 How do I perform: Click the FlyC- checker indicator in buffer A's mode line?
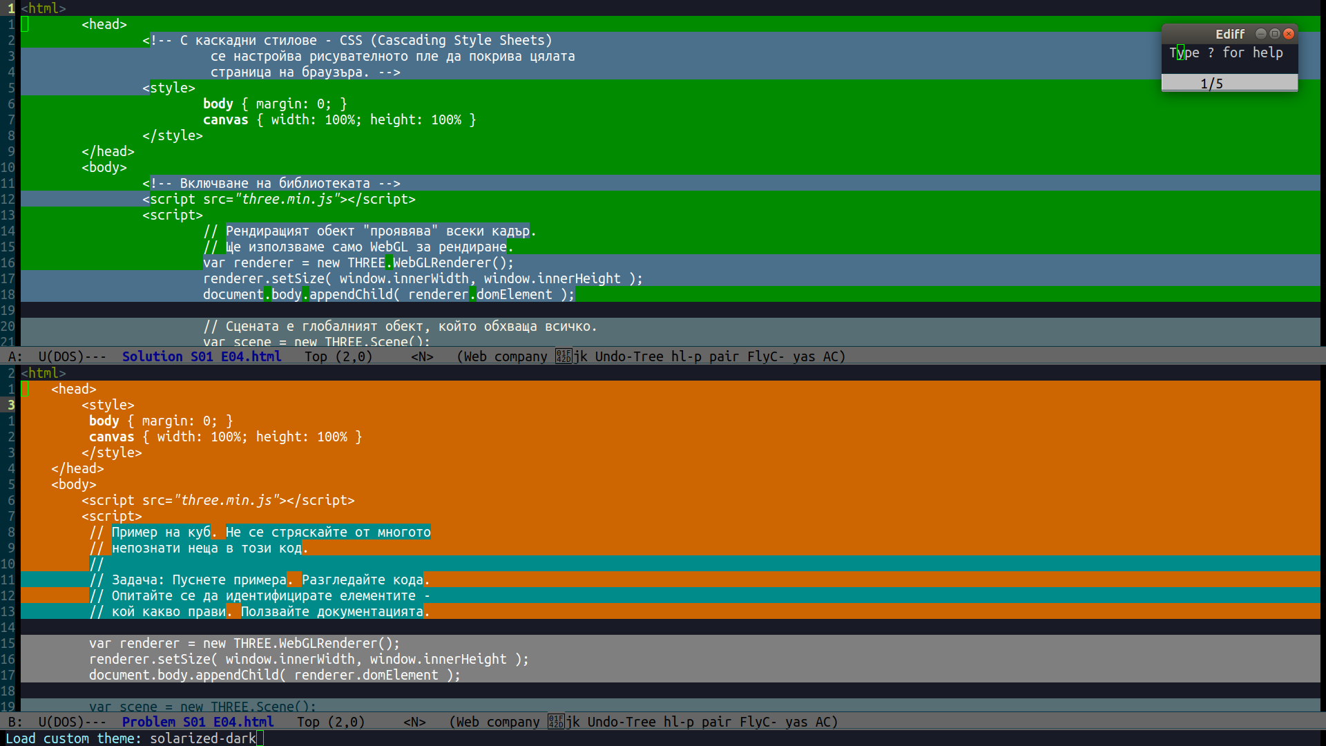pyautogui.click(x=764, y=356)
